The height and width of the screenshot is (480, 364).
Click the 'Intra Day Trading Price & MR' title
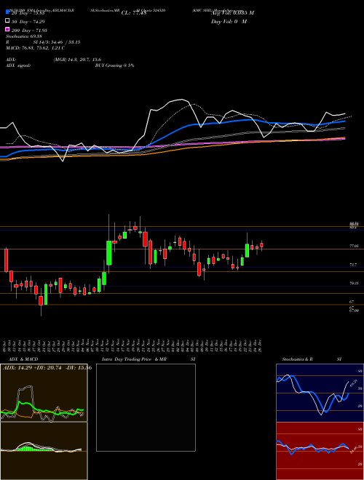point(134,359)
